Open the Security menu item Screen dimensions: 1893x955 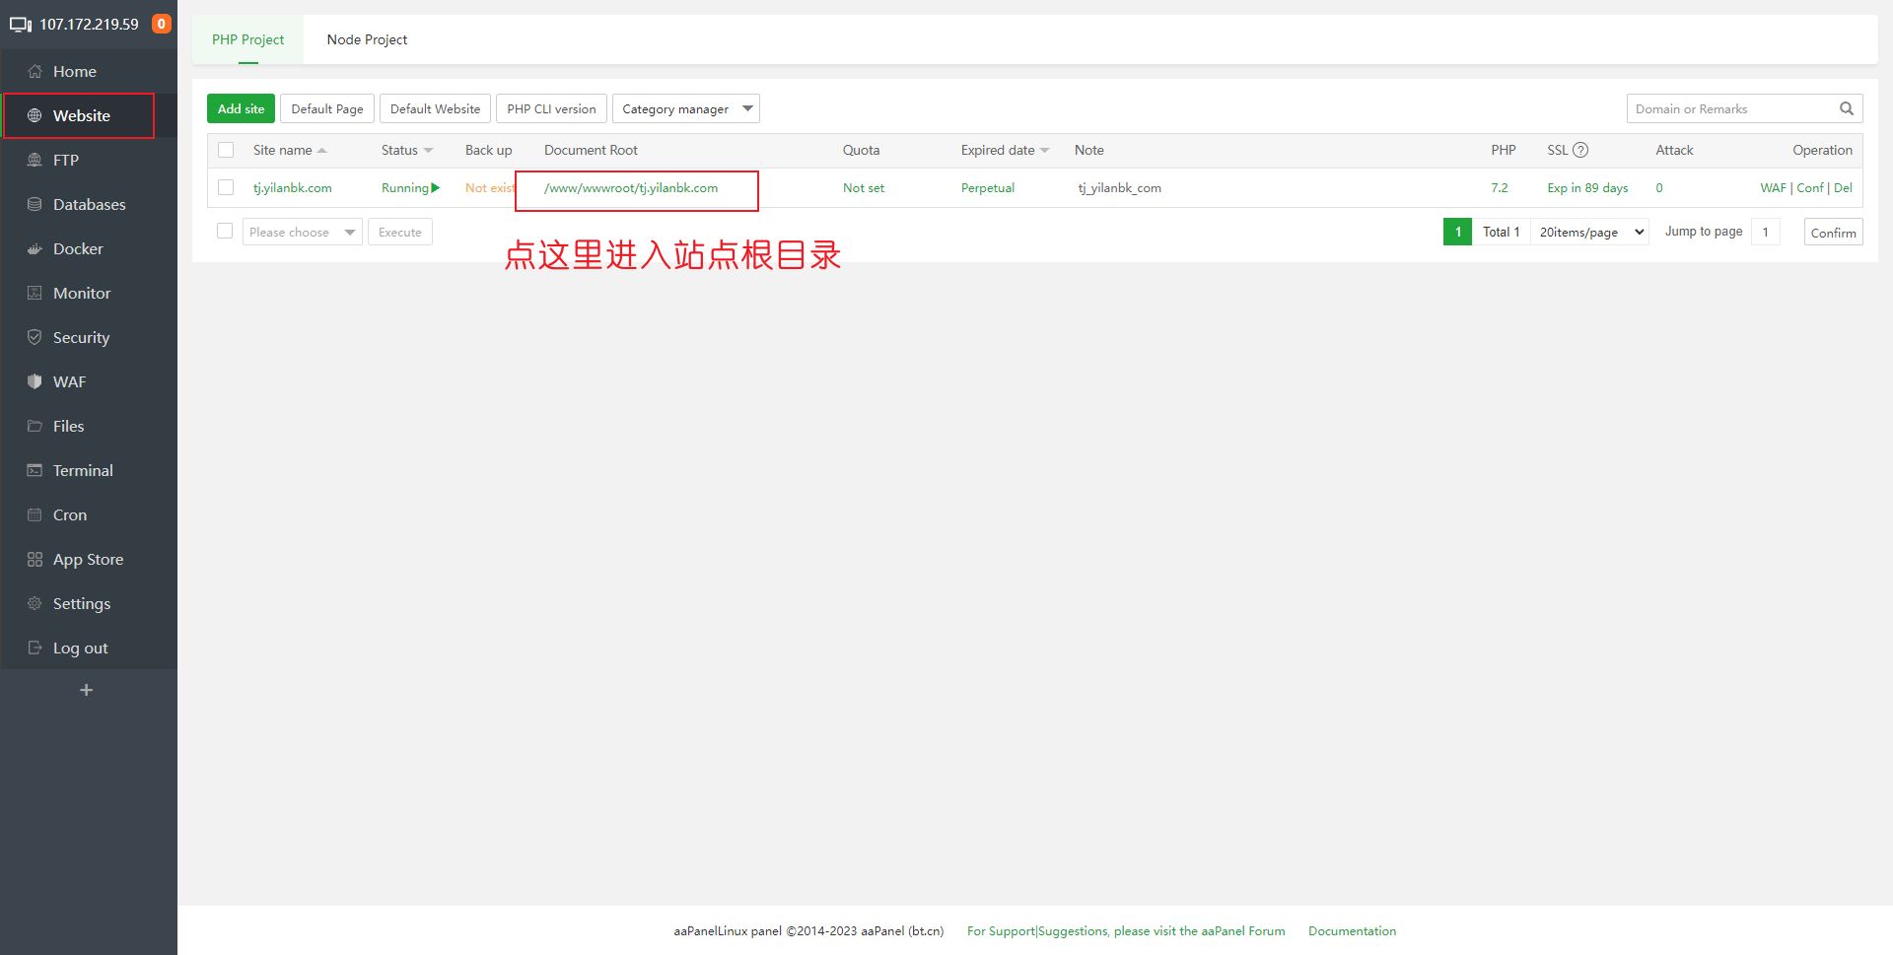(x=89, y=337)
